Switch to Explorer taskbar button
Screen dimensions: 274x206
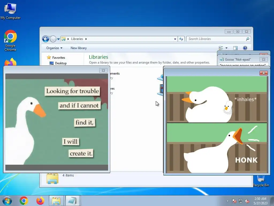click(x=56, y=201)
